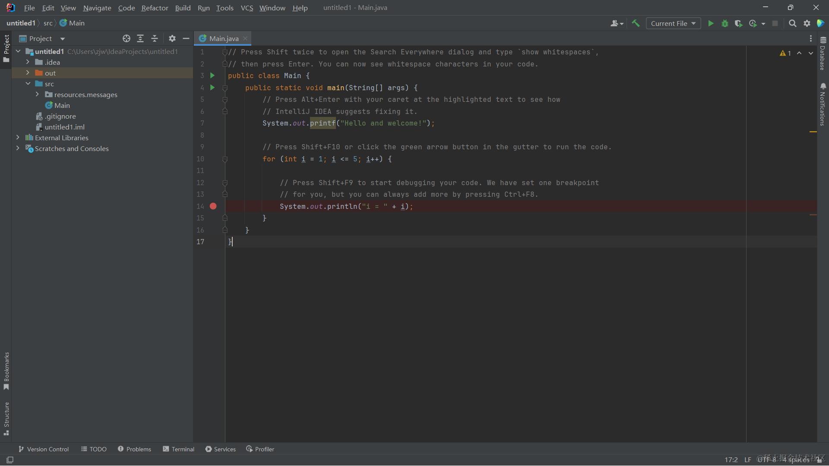
Task: Open Project panel gear options
Action: click(x=172, y=38)
